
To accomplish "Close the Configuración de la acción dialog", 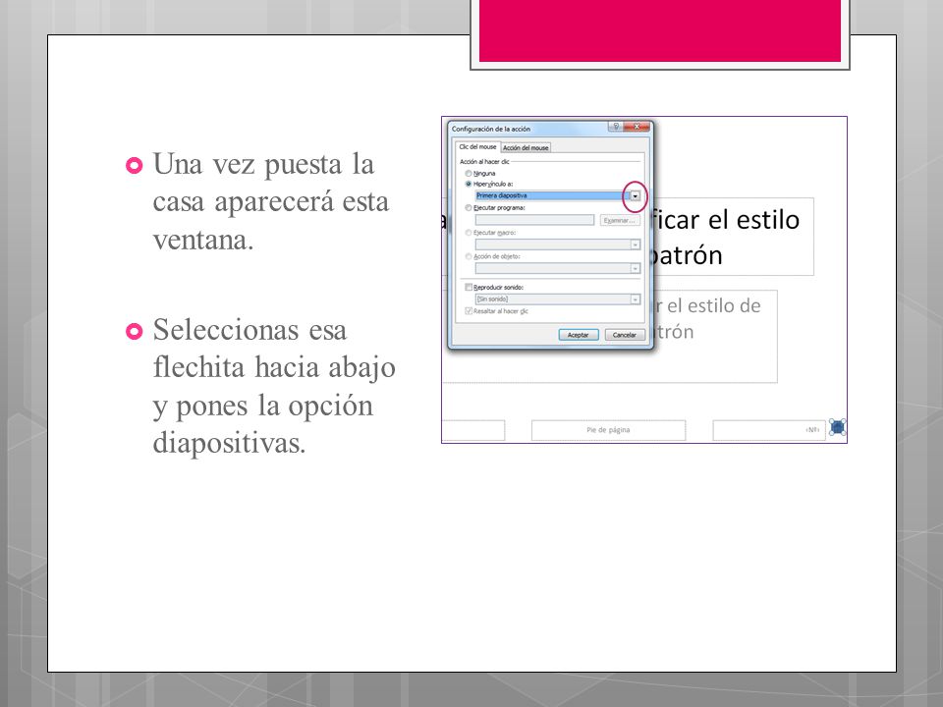I will [x=637, y=127].
